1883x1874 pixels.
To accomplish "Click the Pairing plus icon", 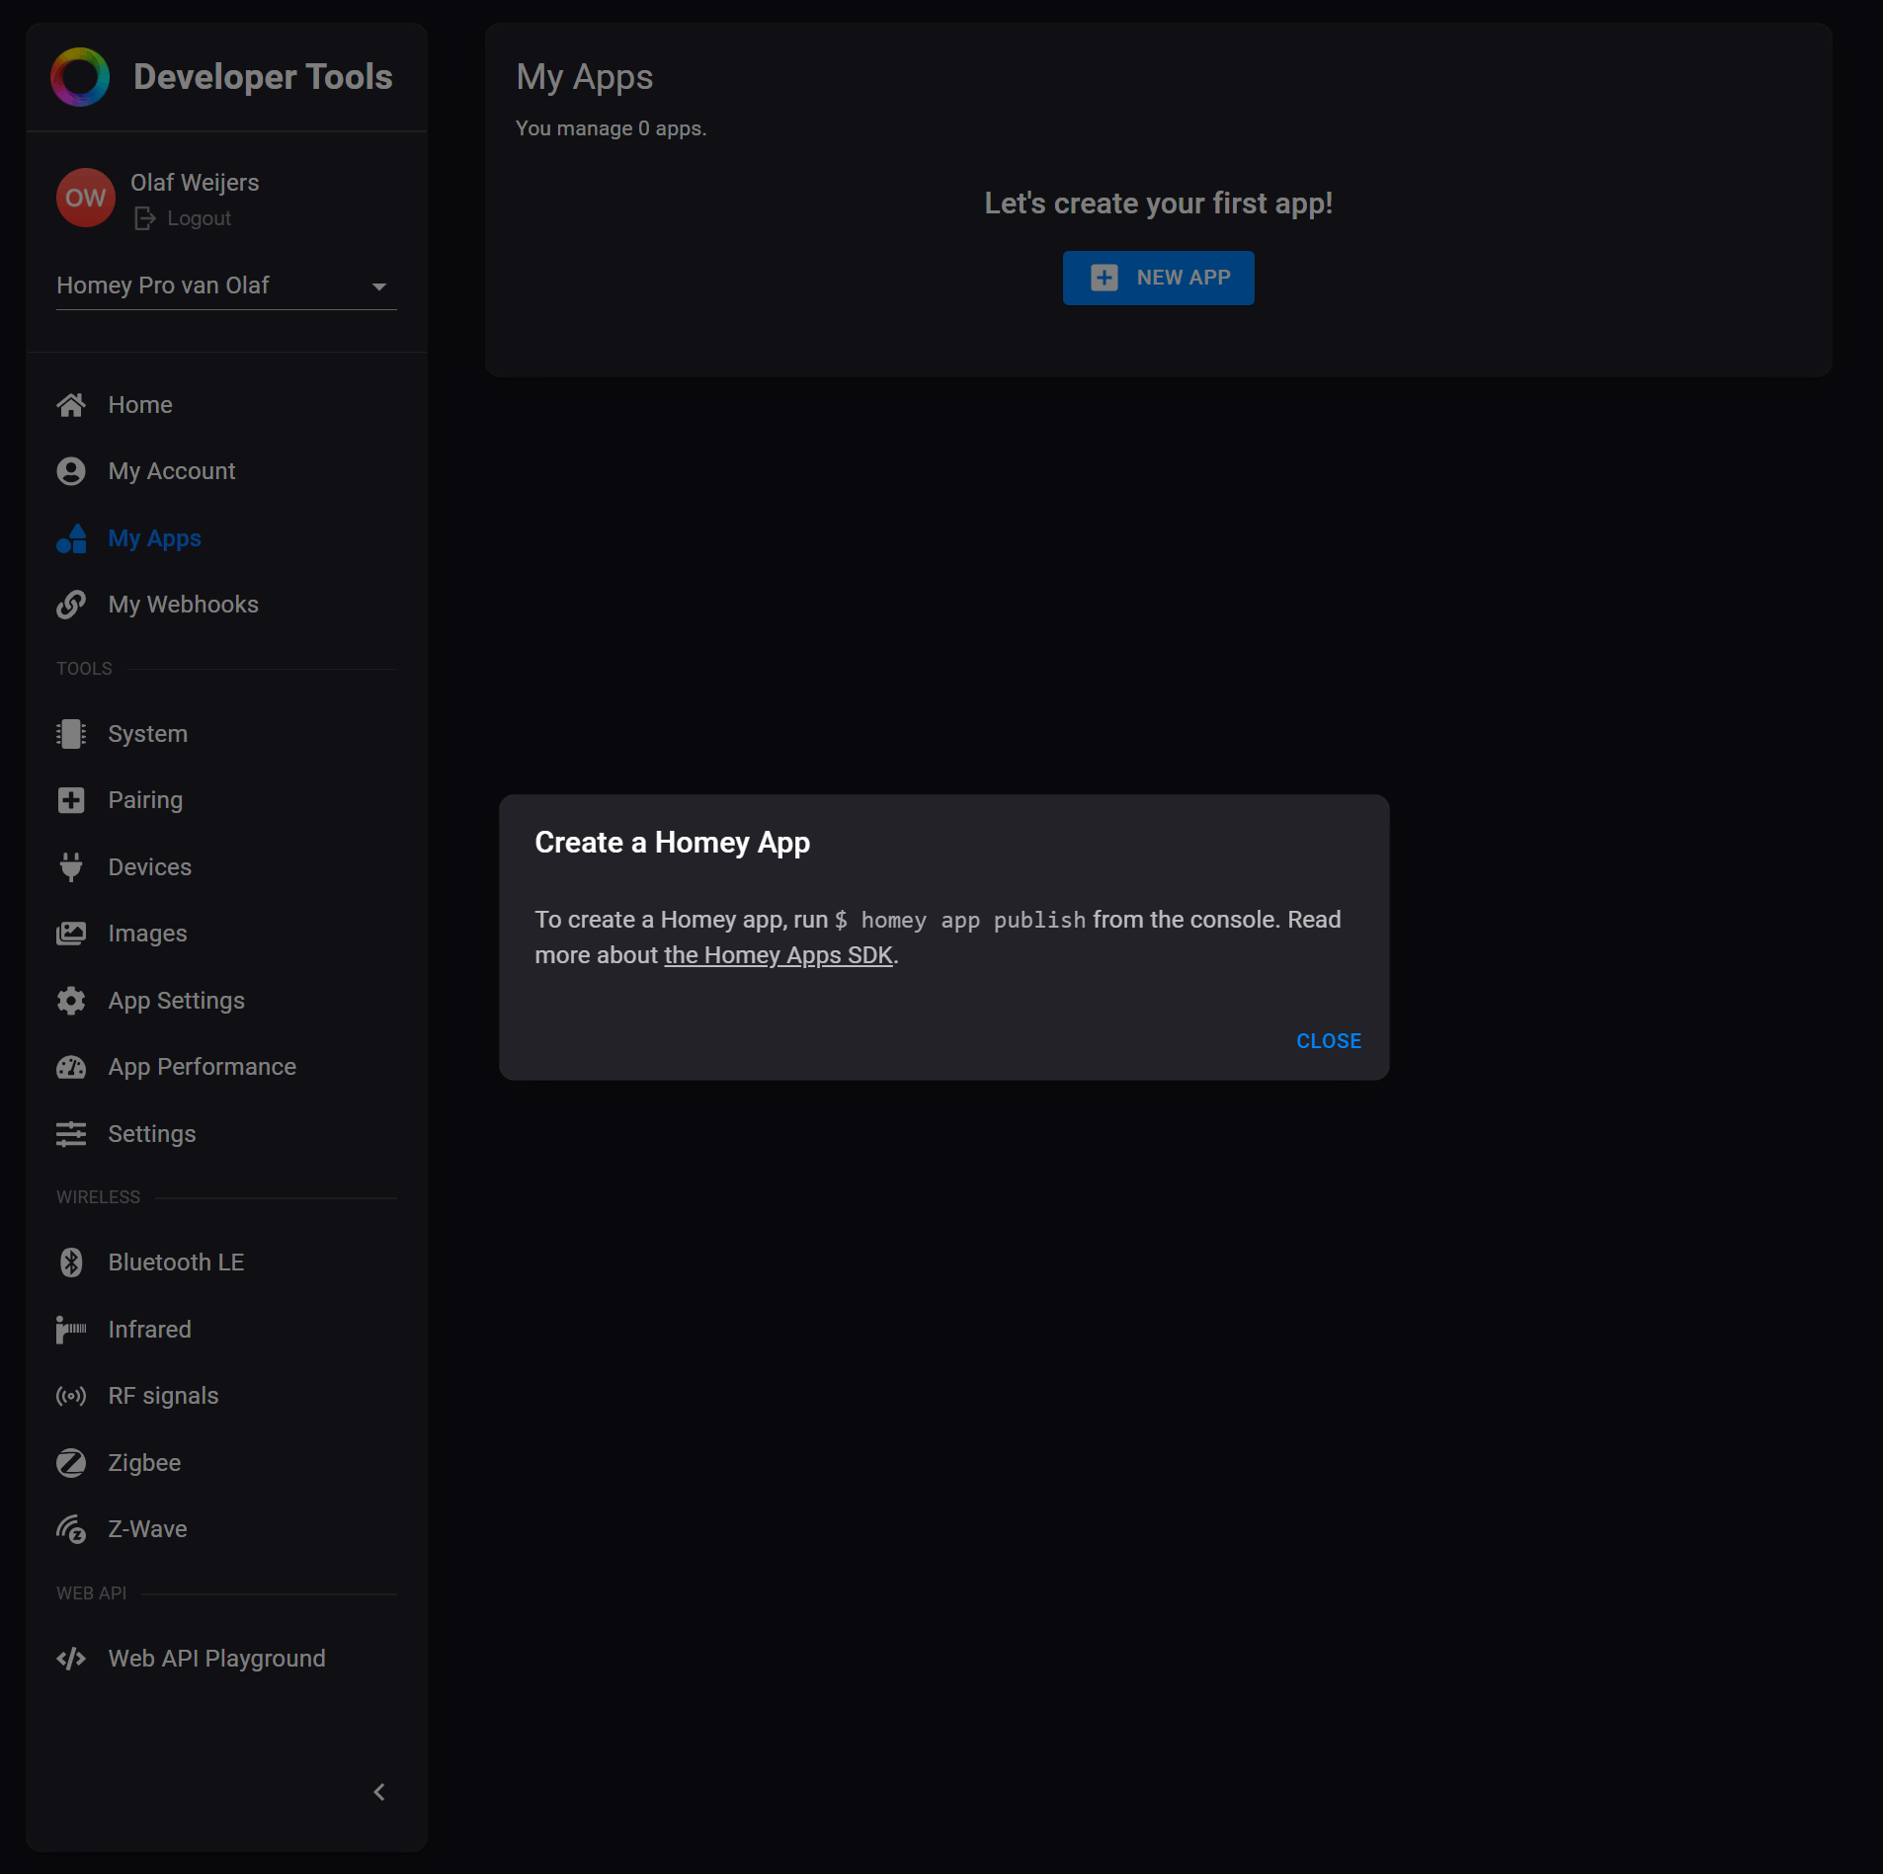I will pyautogui.click(x=71, y=800).
